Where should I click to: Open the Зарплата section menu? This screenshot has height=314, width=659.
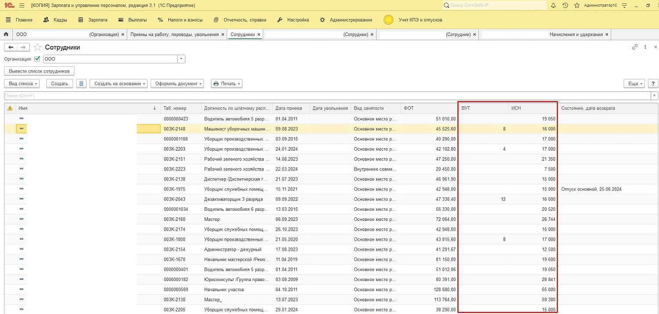click(93, 20)
